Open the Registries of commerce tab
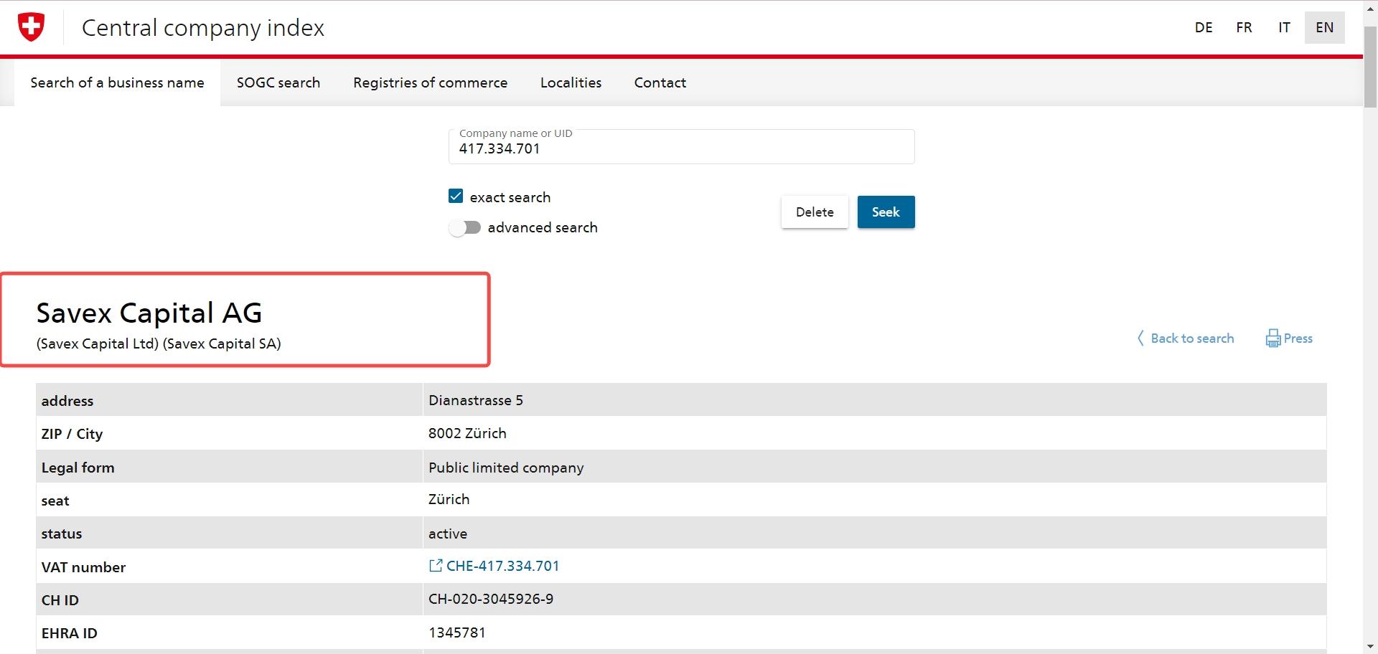This screenshot has height=654, width=1378. pos(431,82)
